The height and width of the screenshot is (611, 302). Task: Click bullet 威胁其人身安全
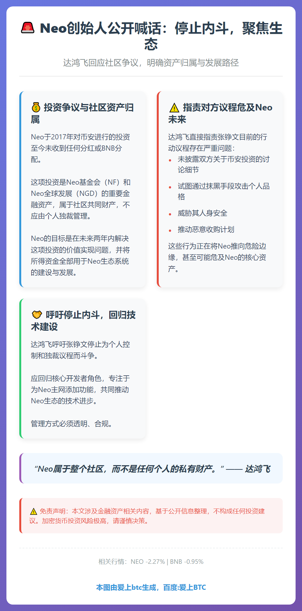coord(202,213)
